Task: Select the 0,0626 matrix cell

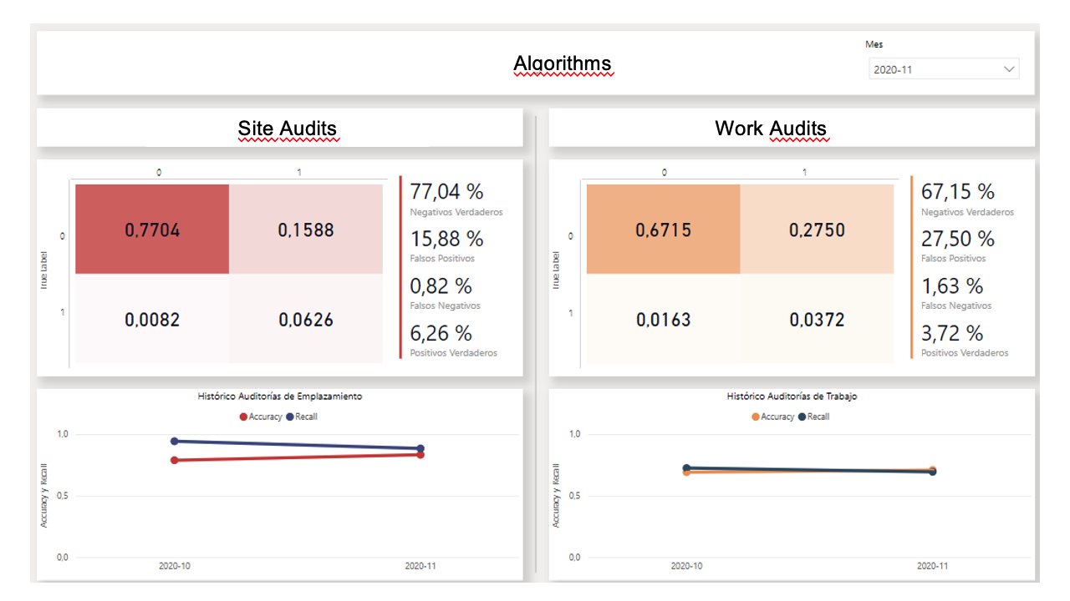Action: click(306, 319)
